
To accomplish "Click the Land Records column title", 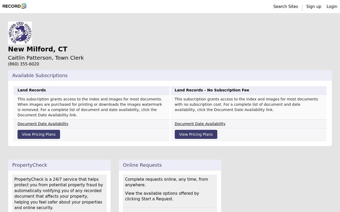I will pos(32,90).
